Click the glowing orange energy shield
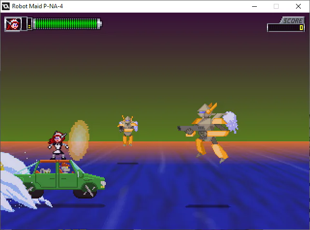Image resolution: width=310 pixels, height=230 pixels. click(x=79, y=140)
